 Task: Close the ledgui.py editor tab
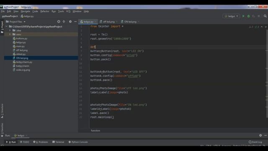point(96,22)
